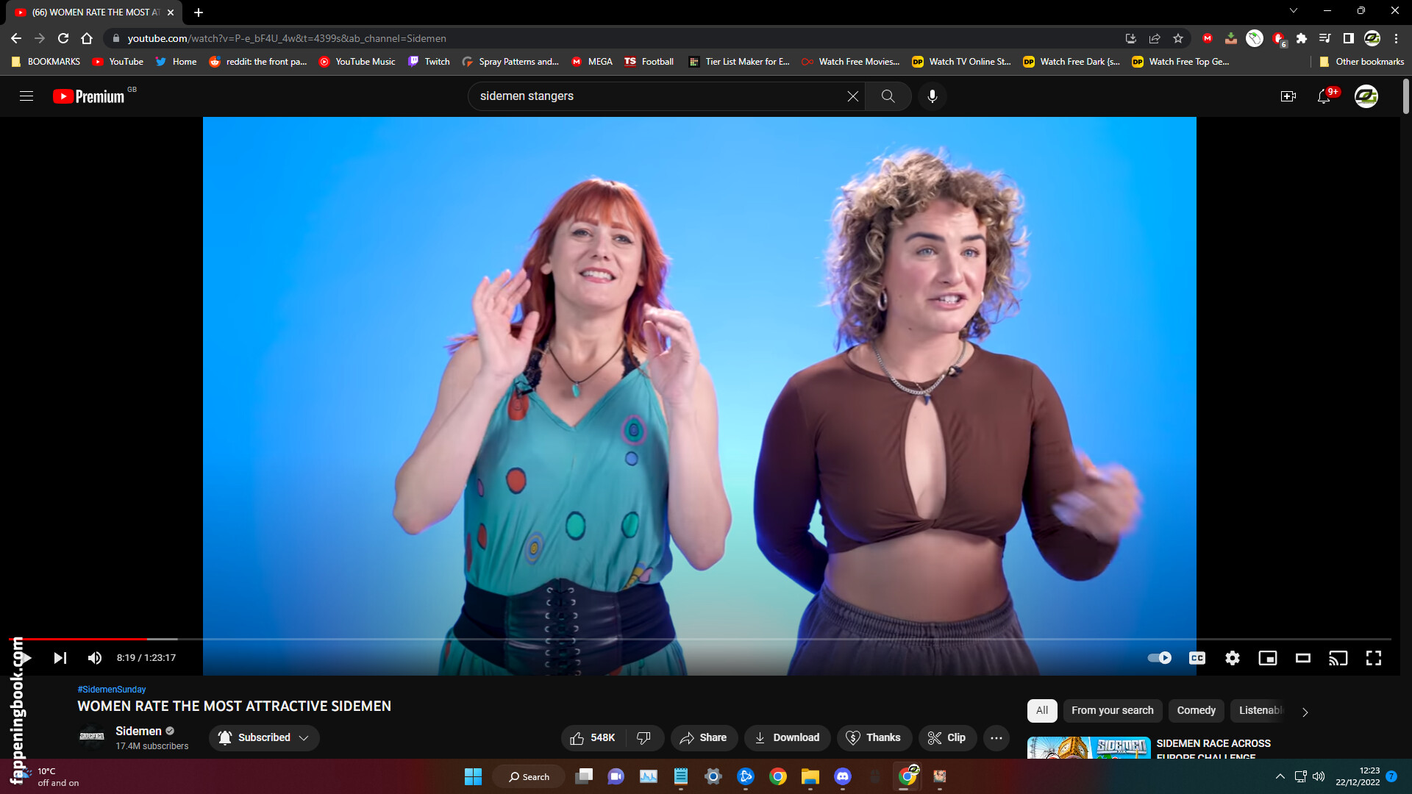Open video settings gear
Viewport: 1412px width, 794px height.
coord(1233,658)
